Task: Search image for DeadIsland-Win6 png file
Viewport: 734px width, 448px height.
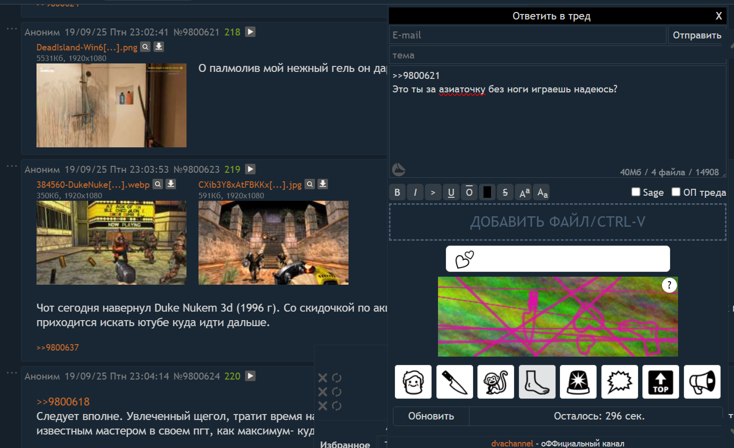Action: click(145, 47)
